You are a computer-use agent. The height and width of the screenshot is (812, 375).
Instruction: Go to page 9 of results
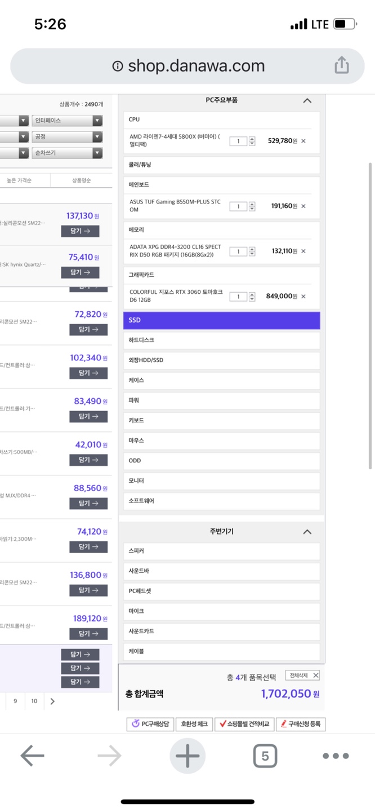point(15,701)
